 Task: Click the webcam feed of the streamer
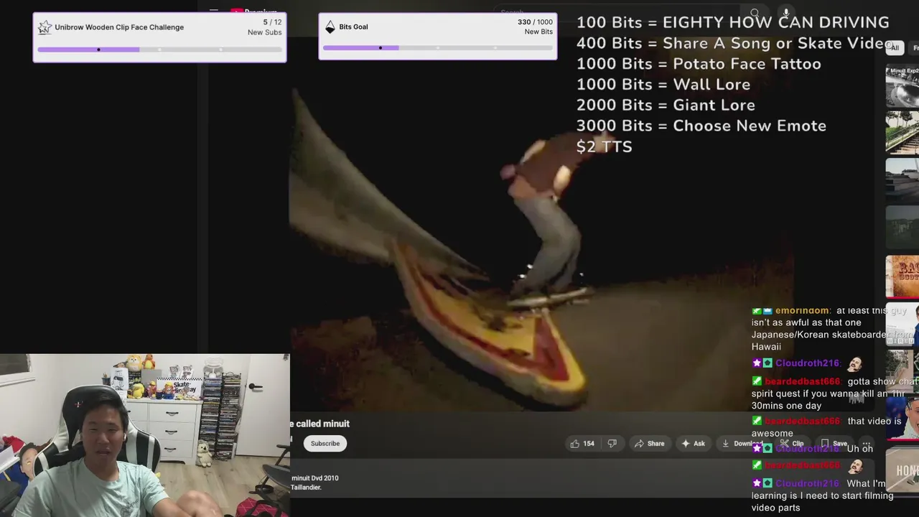point(144,435)
